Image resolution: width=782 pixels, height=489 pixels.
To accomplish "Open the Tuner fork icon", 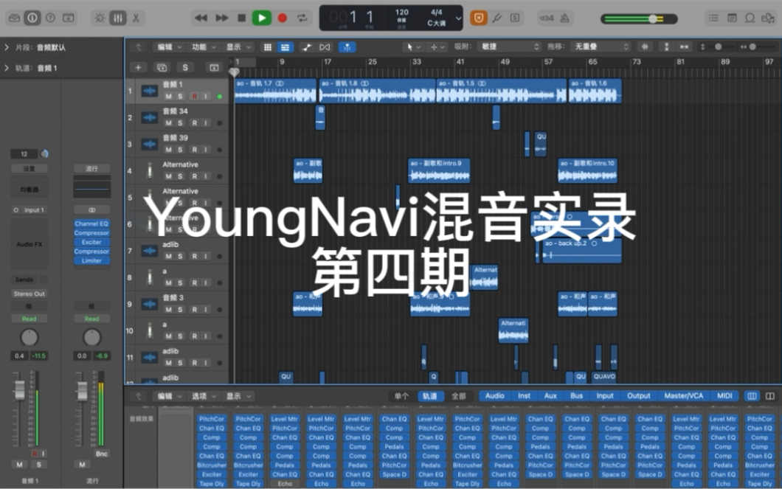I will point(496,18).
